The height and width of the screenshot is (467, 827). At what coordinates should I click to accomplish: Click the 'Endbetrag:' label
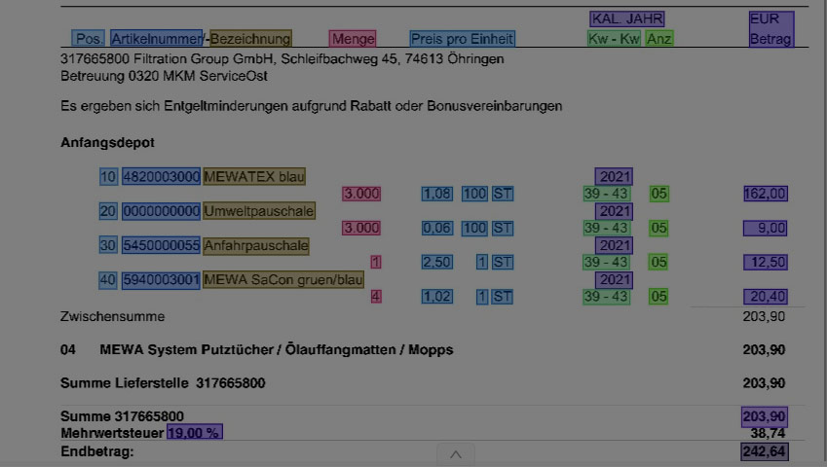tap(97, 451)
